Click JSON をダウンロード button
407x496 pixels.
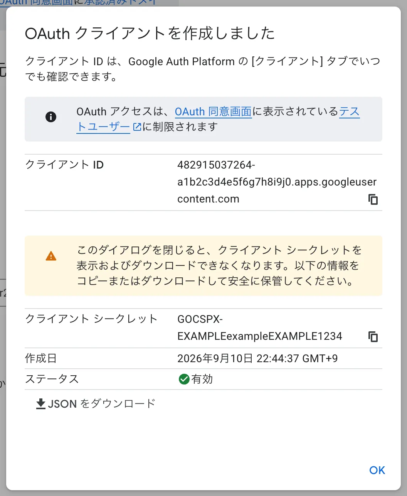96,404
